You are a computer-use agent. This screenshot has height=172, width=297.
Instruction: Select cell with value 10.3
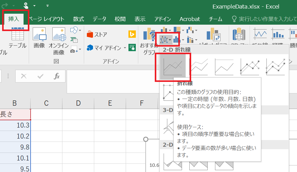[15, 125]
